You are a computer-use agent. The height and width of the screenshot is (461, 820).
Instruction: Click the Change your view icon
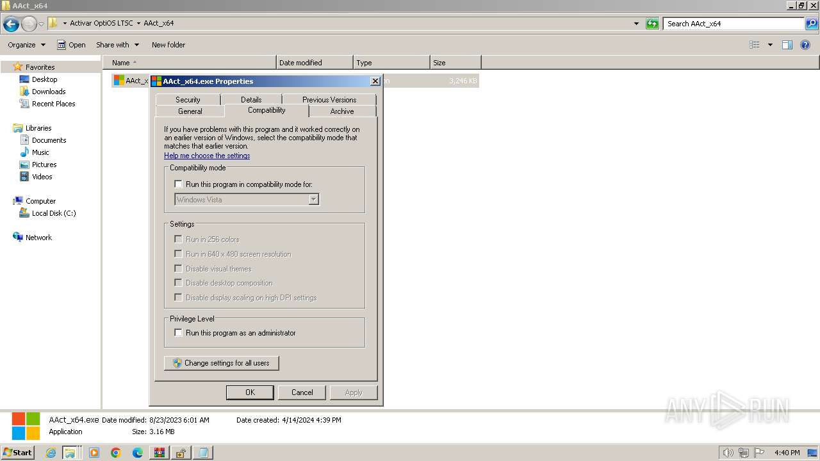click(755, 45)
